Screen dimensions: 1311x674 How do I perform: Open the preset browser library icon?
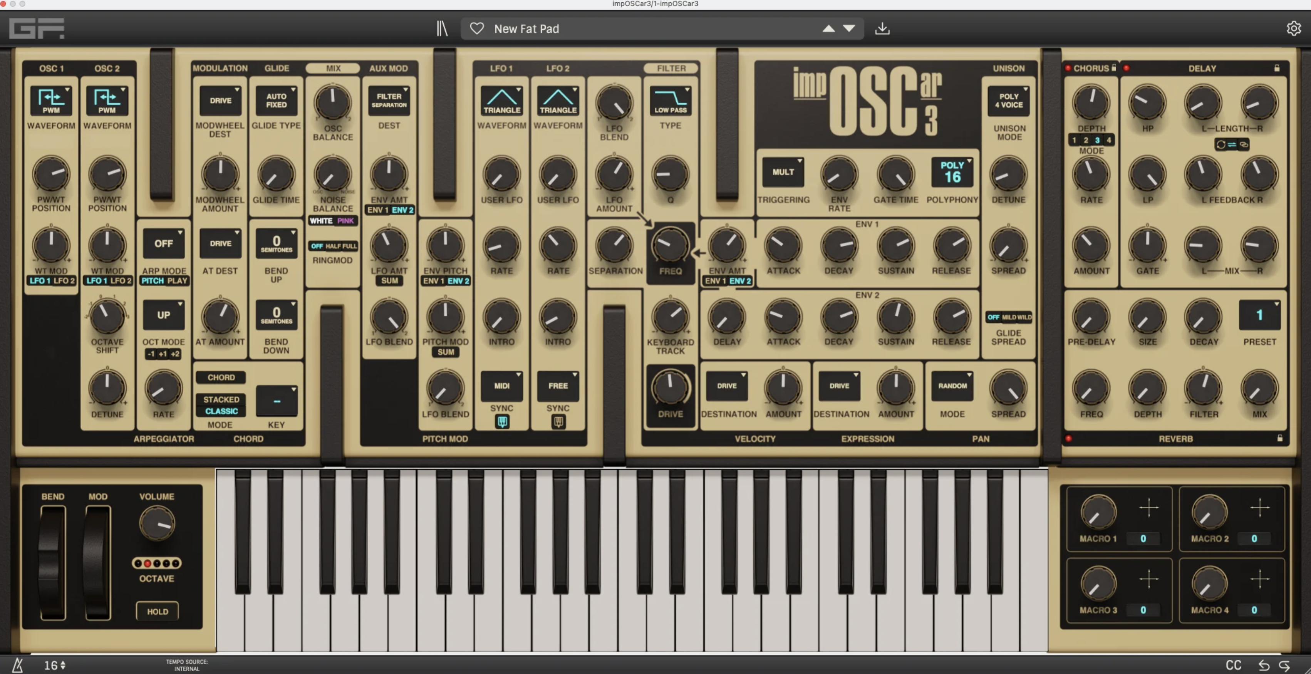[442, 29]
